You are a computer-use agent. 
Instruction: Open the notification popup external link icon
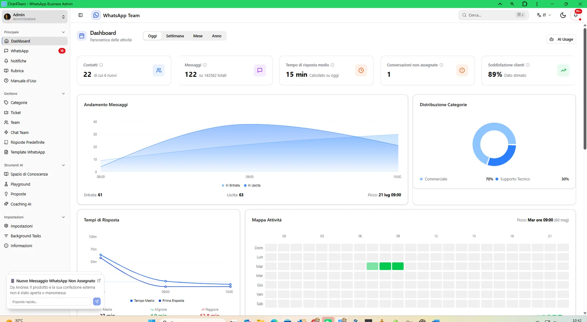click(x=99, y=281)
